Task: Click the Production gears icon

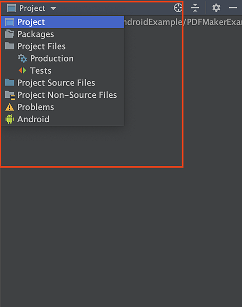Action: [22, 58]
